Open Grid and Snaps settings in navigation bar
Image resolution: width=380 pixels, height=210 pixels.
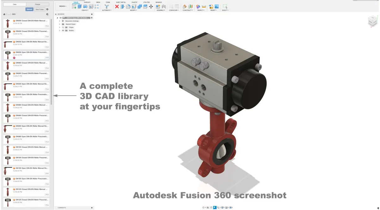(x=226, y=207)
